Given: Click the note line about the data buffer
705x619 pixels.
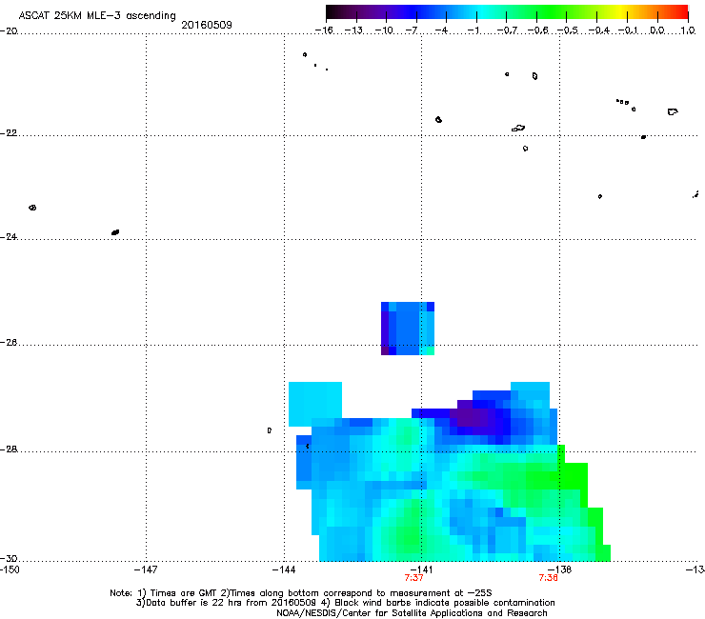Looking at the screenshot, I should [345, 603].
